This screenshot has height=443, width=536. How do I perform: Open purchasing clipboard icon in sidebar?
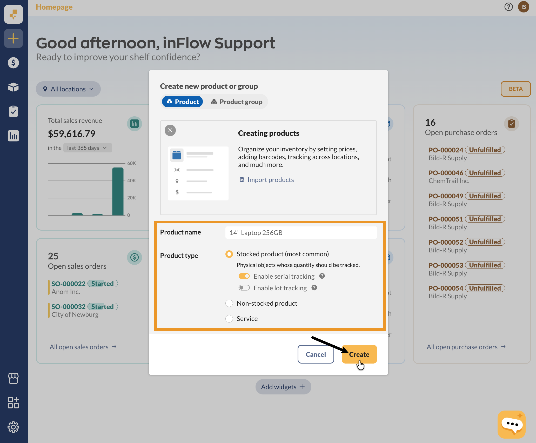point(14,111)
